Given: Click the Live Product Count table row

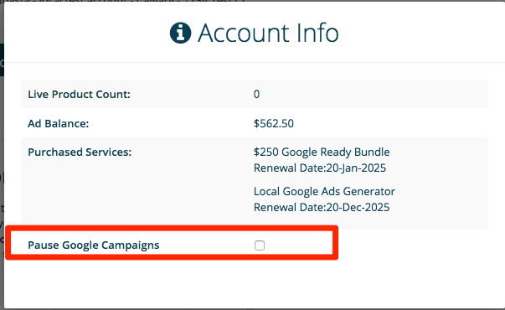Looking at the screenshot, I should click(255, 94).
